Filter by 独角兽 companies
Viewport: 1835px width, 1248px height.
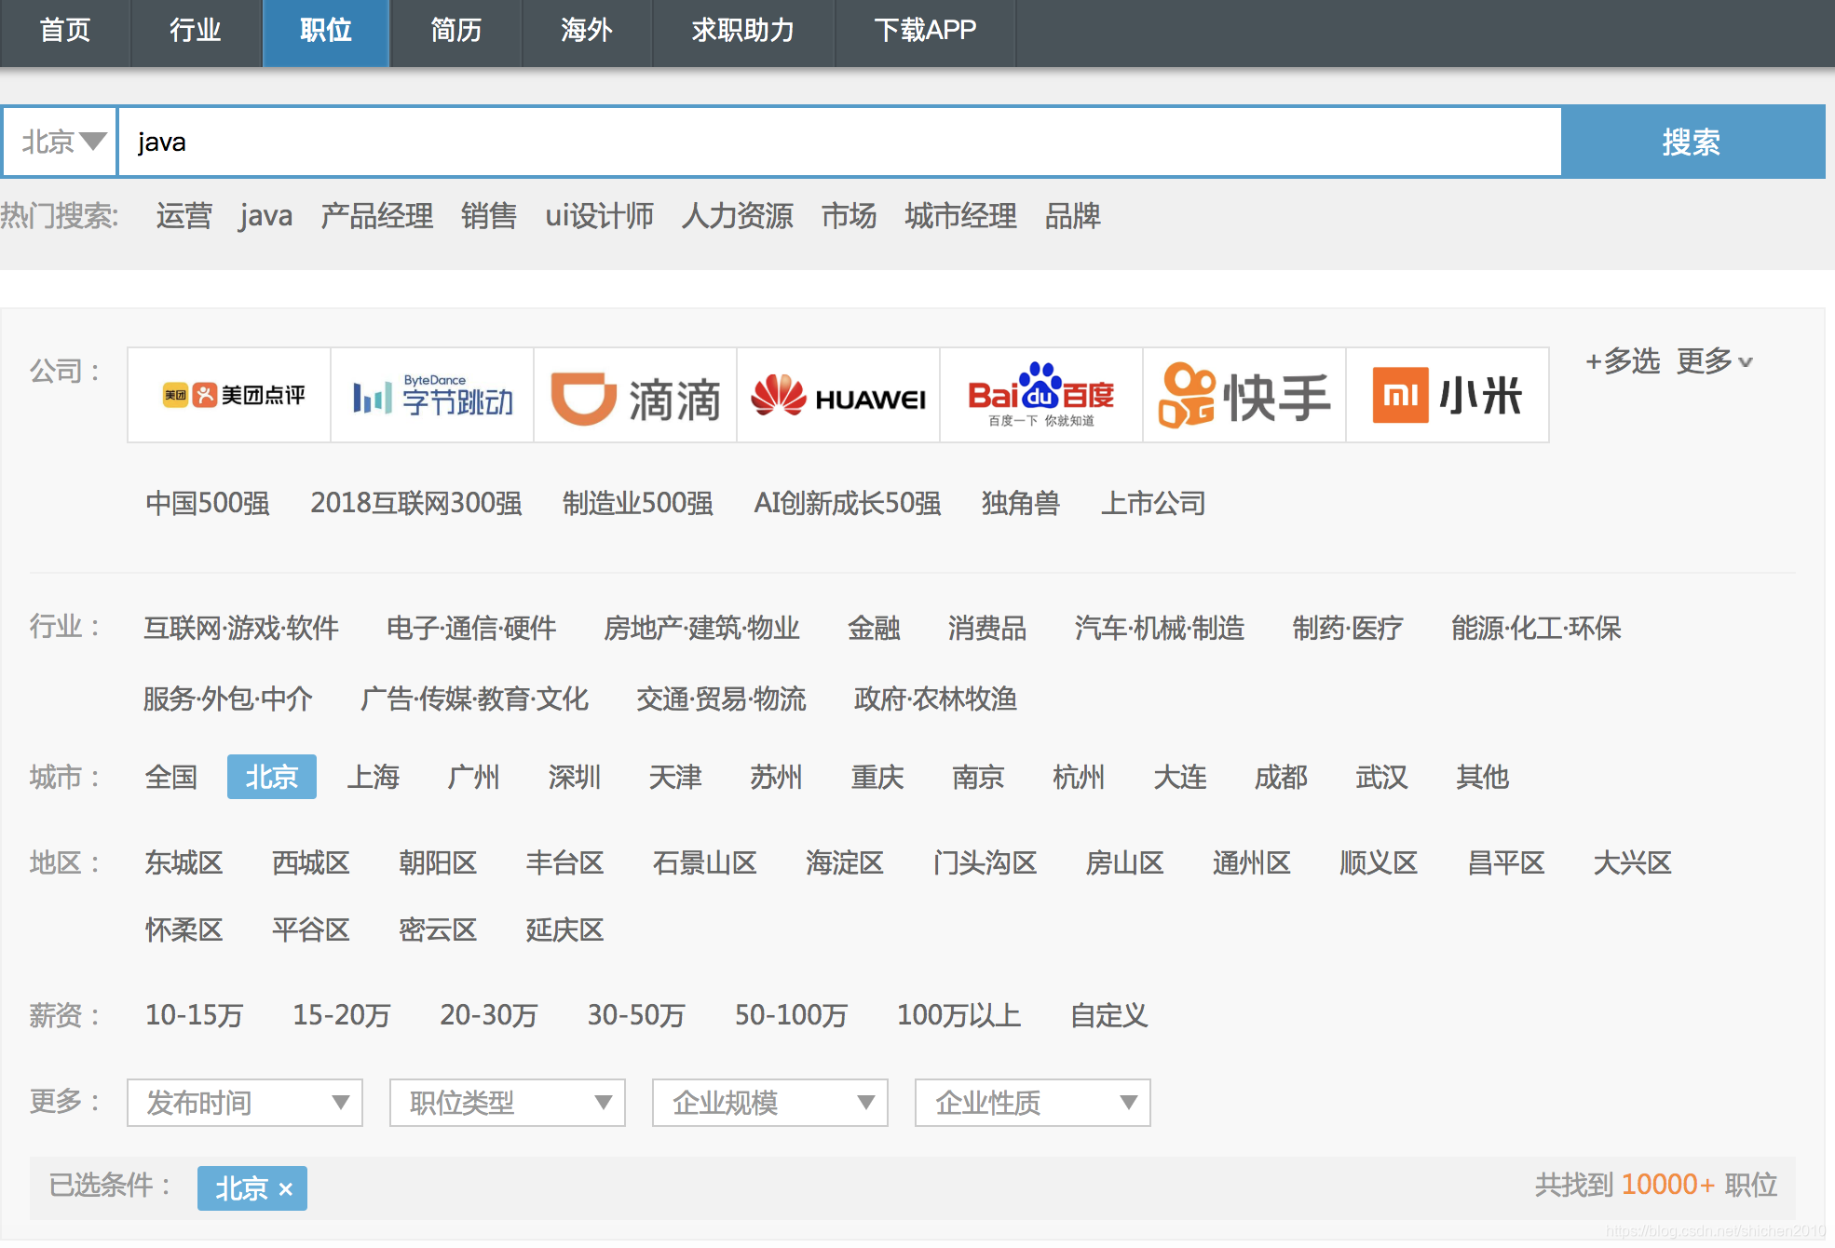pyautogui.click(x=1021, y=503)
